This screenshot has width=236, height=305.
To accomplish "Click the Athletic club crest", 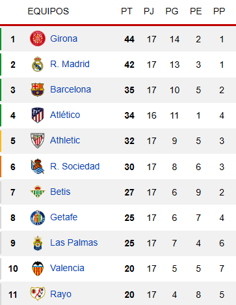I will click(38, 140).
